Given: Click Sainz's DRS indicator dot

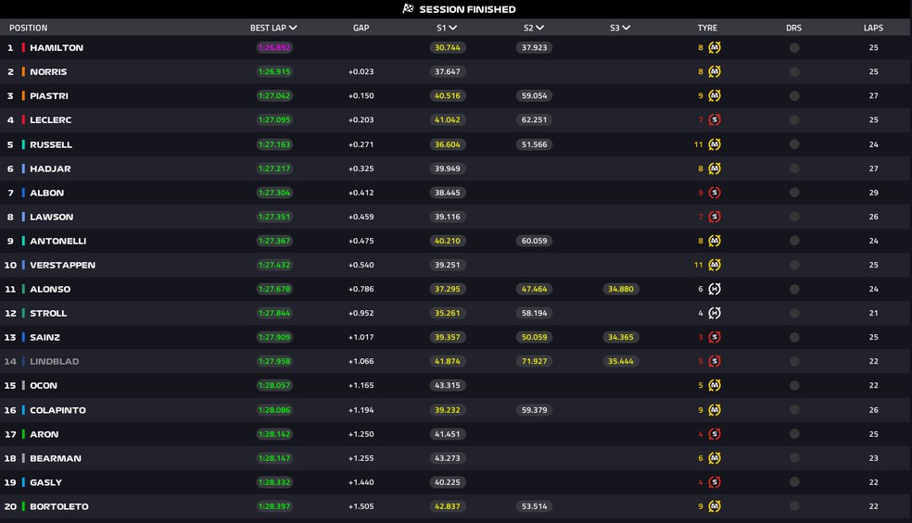Looking at the screenshot, I should pyautogui.click(x=794, y=337).
